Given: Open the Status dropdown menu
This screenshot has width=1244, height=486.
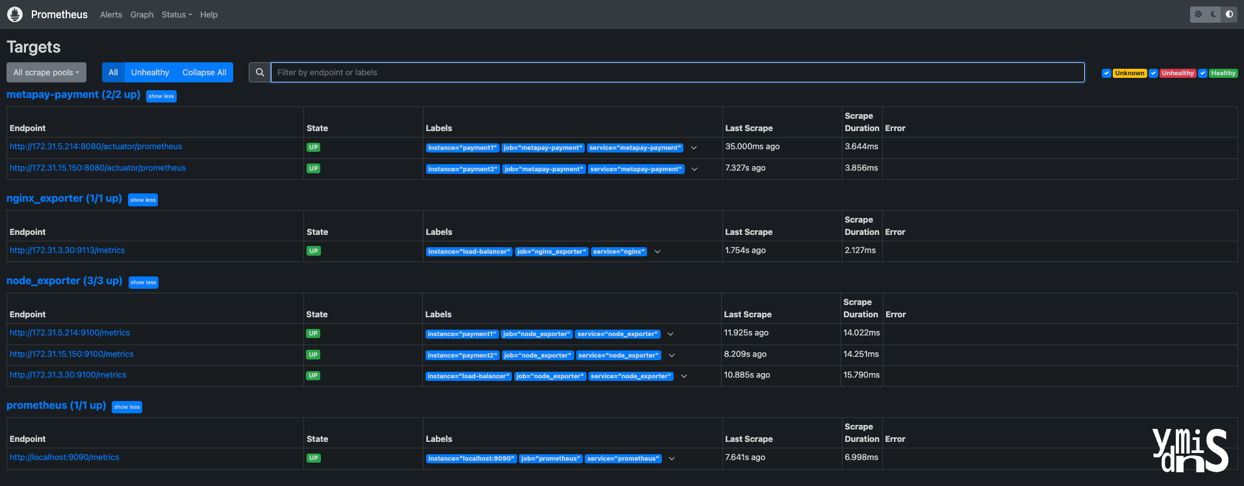Looking at the screenshot, I should click(x=177, y=14).
